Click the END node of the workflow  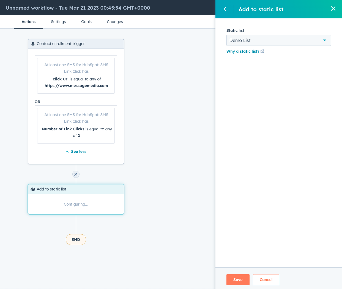76,240
